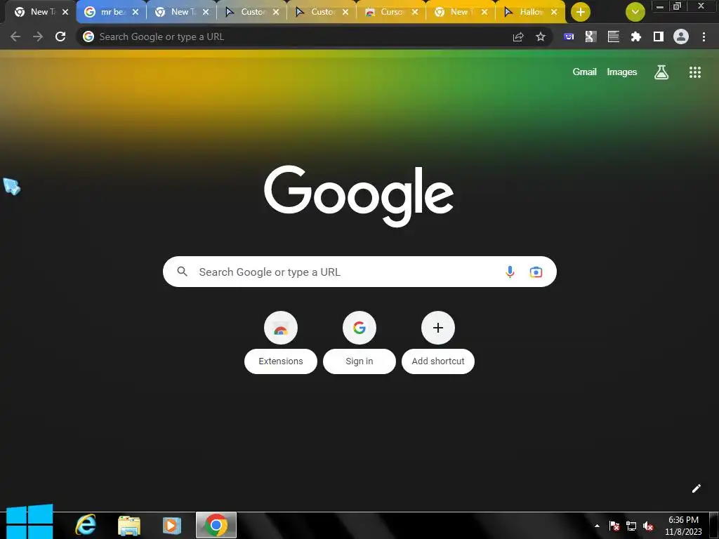Search by image with Lens camera
This screenshot has width=719, height=539.
536,272
